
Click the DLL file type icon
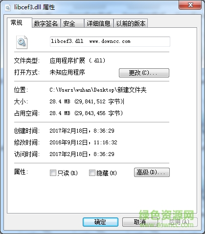tap(22, 42)
